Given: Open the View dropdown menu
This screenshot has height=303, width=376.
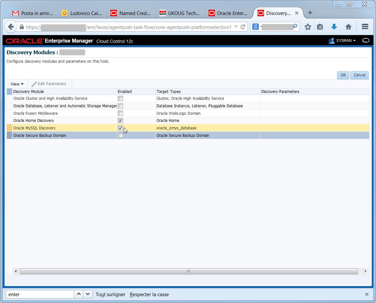Looking at the screenshot, I should coord(17,84).
